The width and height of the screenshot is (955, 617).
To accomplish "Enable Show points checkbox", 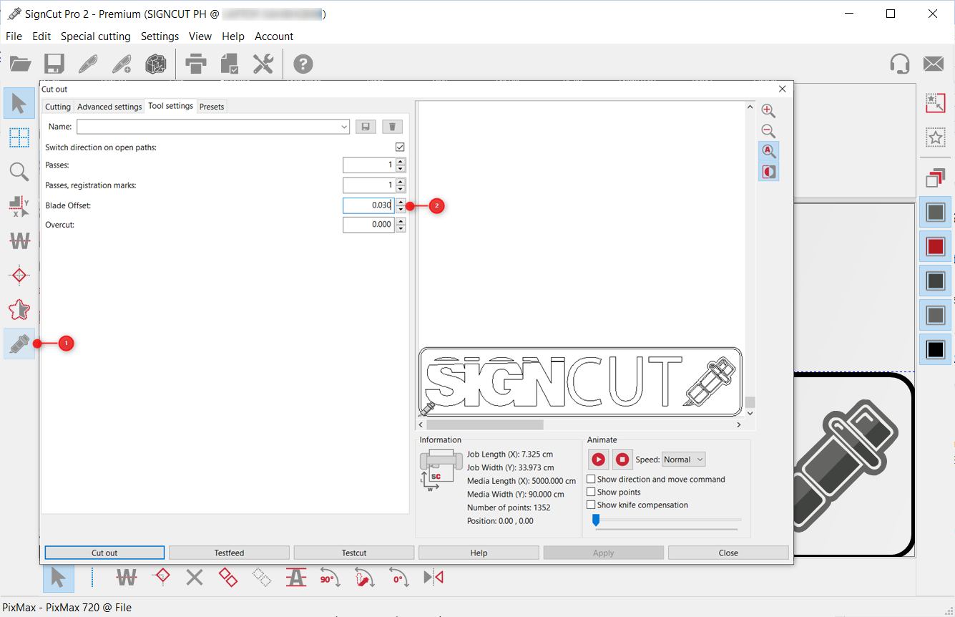I will (x=591, y=492).
